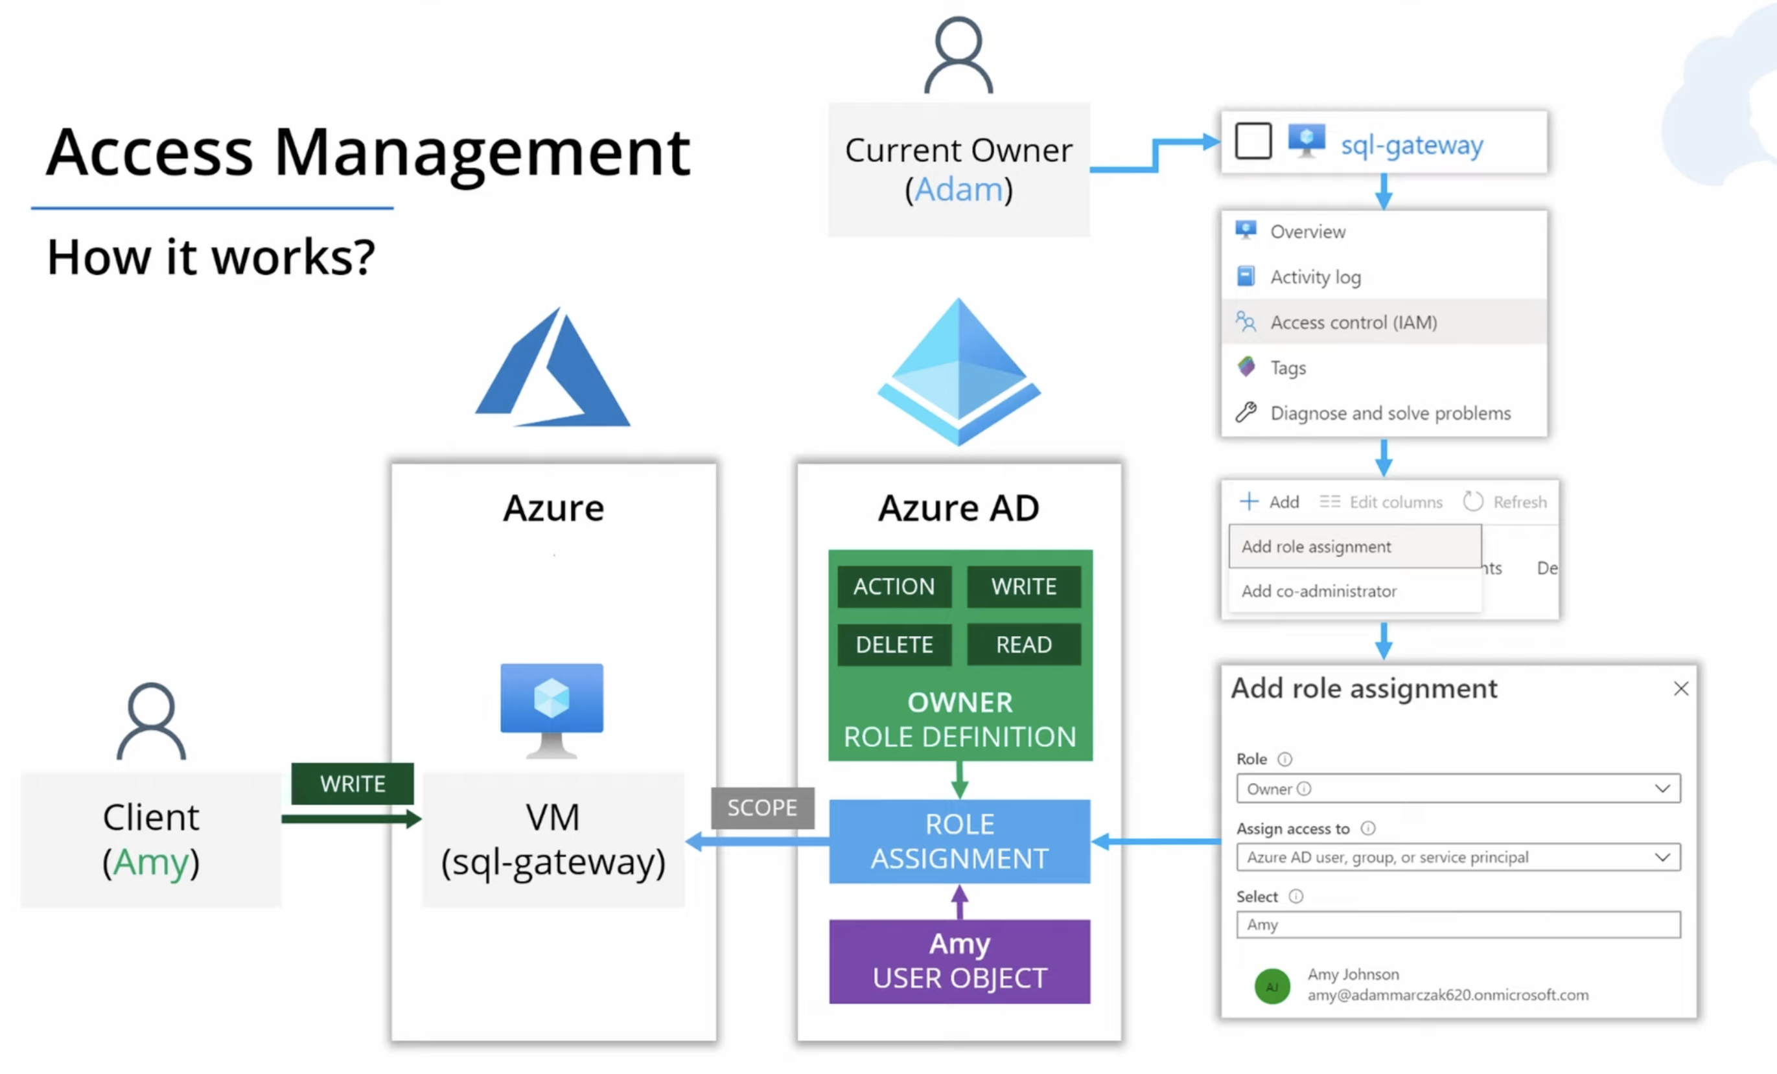Open Diagnose and solve problems
The height and width of the screenshot is (1074, 1777).
pyautogui.click(x=1384, y=413)
